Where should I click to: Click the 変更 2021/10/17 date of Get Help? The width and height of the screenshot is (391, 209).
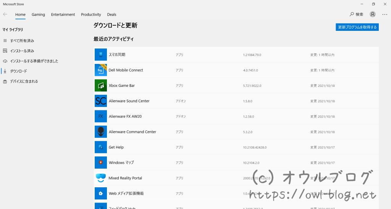pyautogui.click(x=322, y=147)
